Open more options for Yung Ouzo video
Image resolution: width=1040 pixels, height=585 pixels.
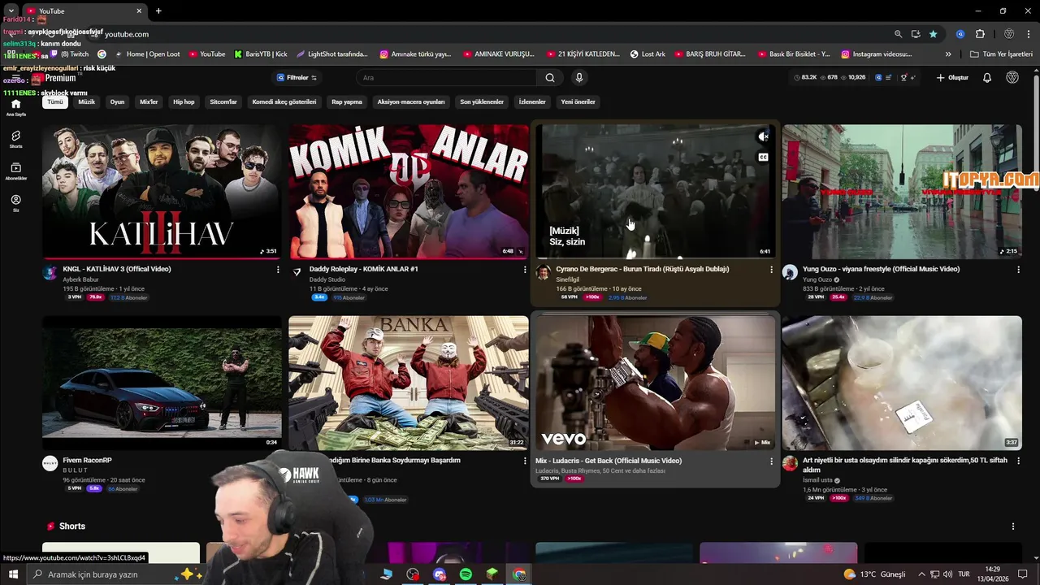point(1019,270)
